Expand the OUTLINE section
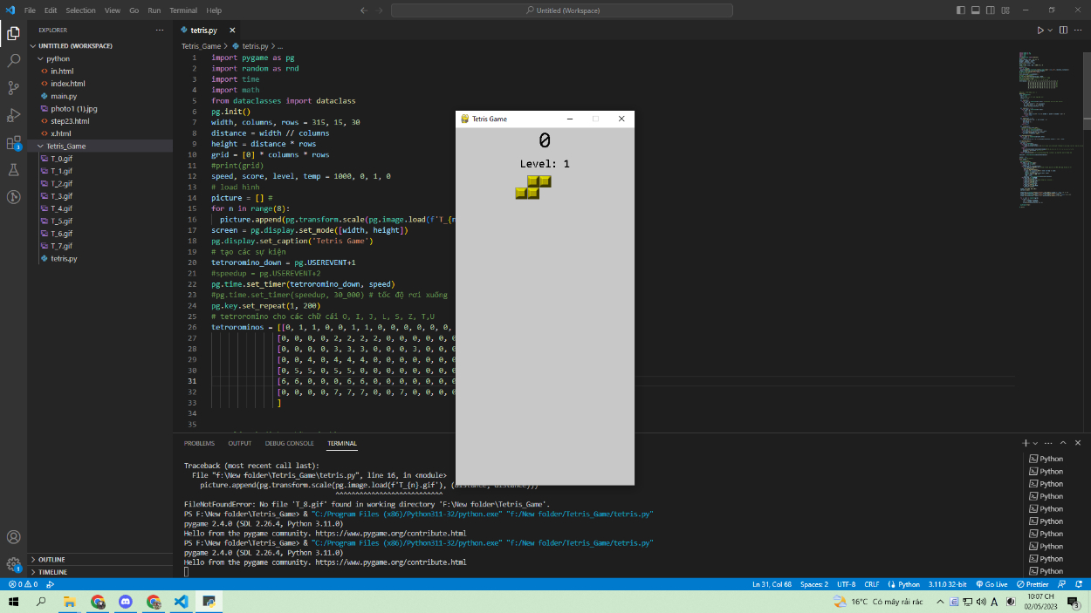 [x=51, y=559]
